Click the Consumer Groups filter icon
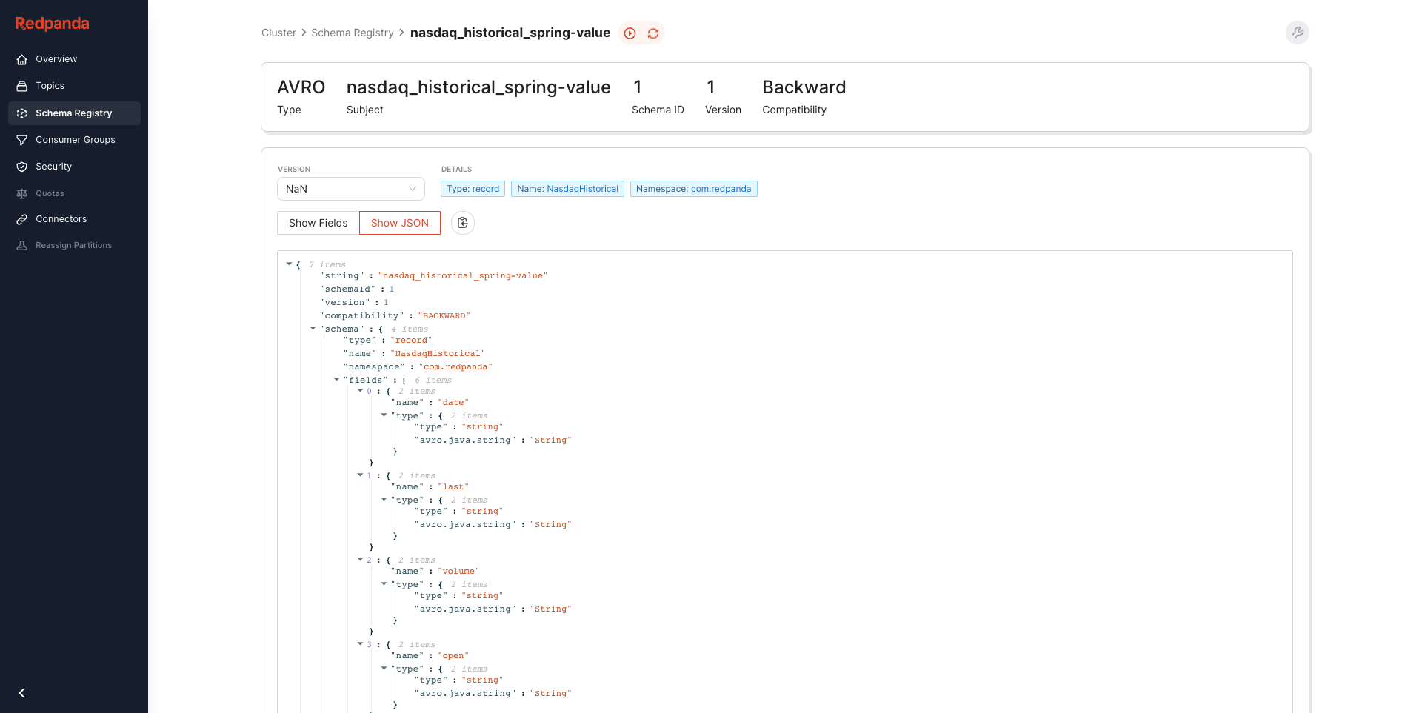 (x=22, y=140)
